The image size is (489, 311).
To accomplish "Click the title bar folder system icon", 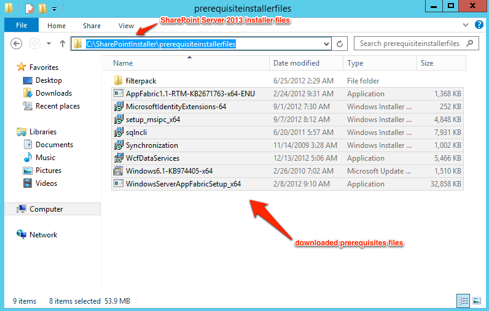I will [x=9, y=9].
